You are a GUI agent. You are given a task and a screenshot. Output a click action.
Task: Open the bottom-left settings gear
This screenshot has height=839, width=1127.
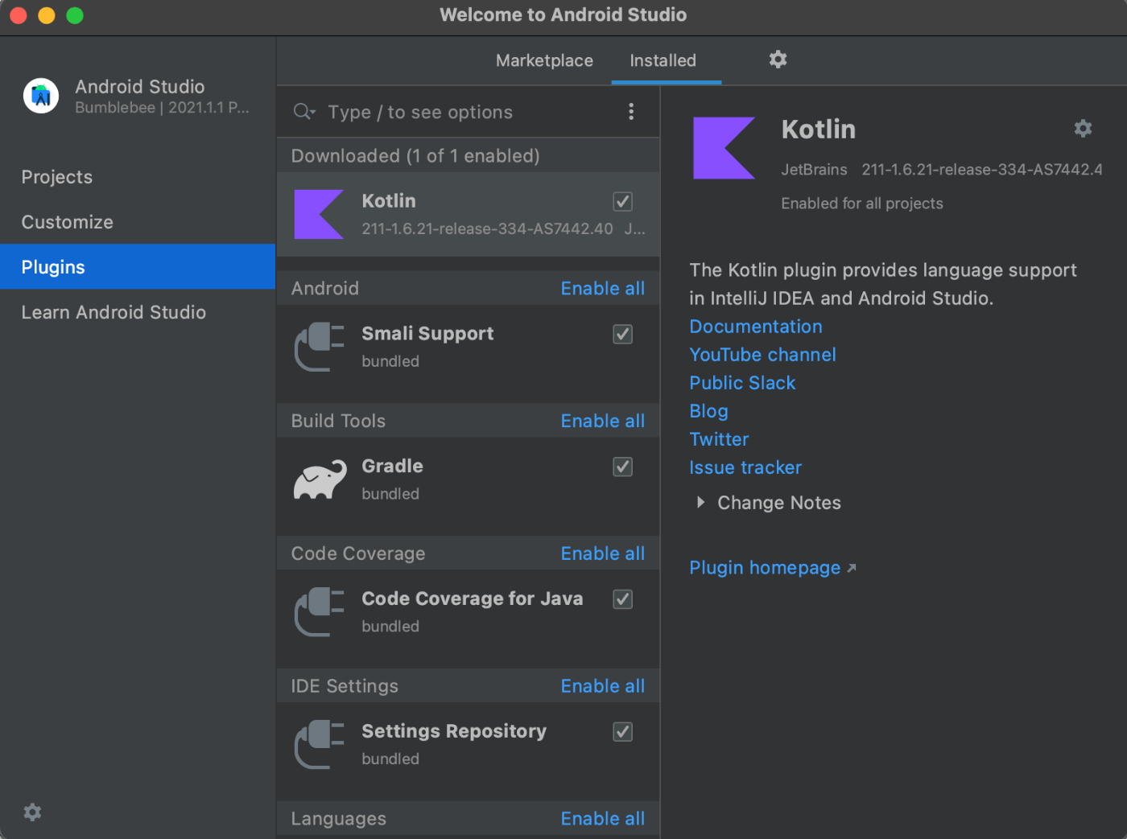[x=32, y=812]
